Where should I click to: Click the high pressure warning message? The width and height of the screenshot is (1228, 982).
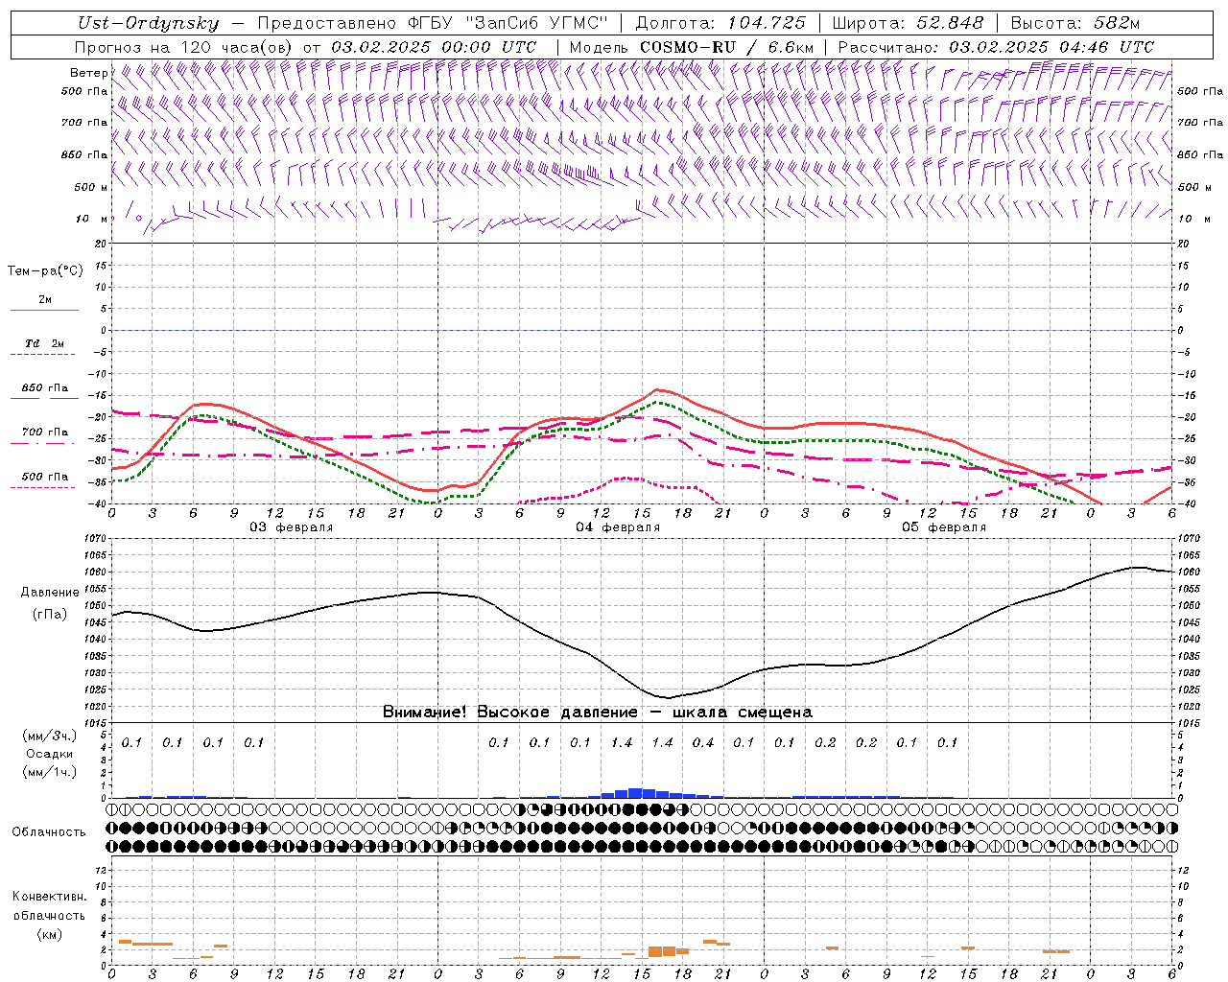597,712
